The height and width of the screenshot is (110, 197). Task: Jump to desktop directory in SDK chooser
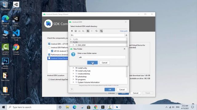pyautogui.click(x=76, y=31)
